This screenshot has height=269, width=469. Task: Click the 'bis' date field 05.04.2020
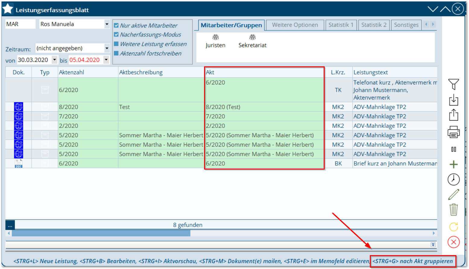86,60
